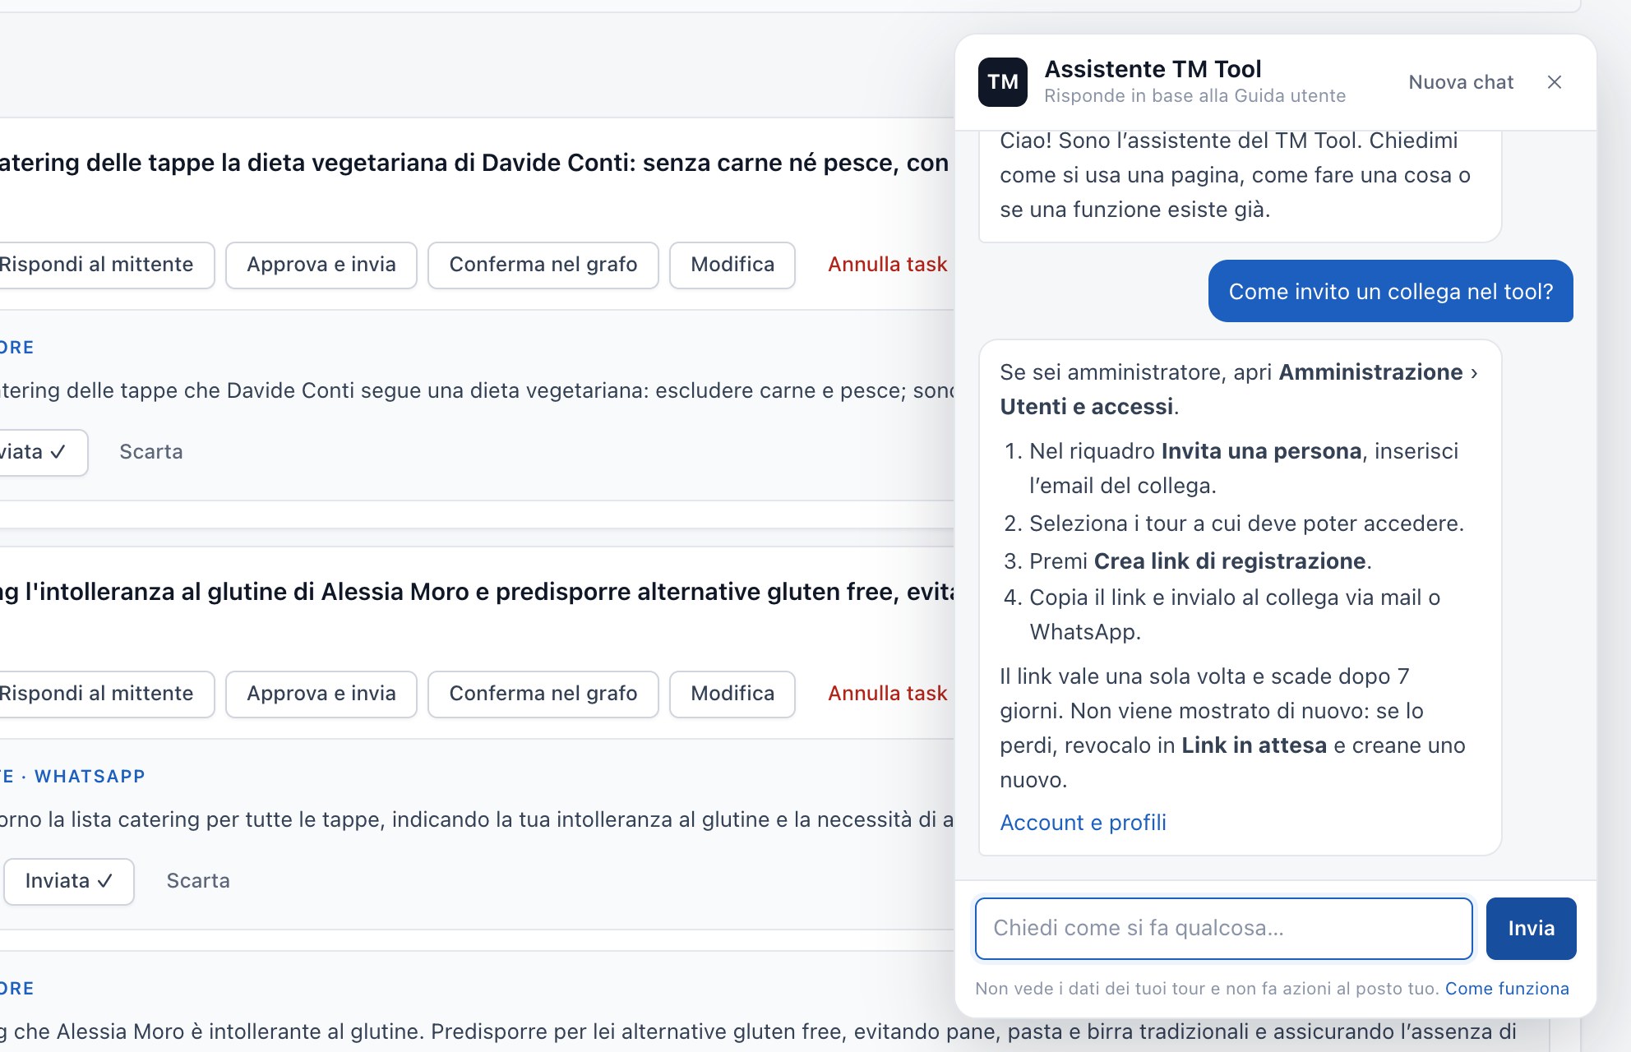The width and height of the screenshot is (1631, 1052).
Task: Click 'Inviata ✓' under the WhatsApp message
Action: (69, 881)
